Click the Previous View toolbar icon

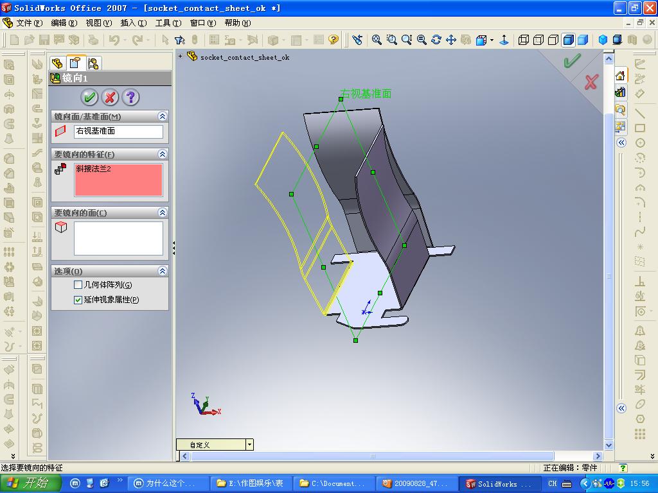pyautogui.click(x=357, y=40)
